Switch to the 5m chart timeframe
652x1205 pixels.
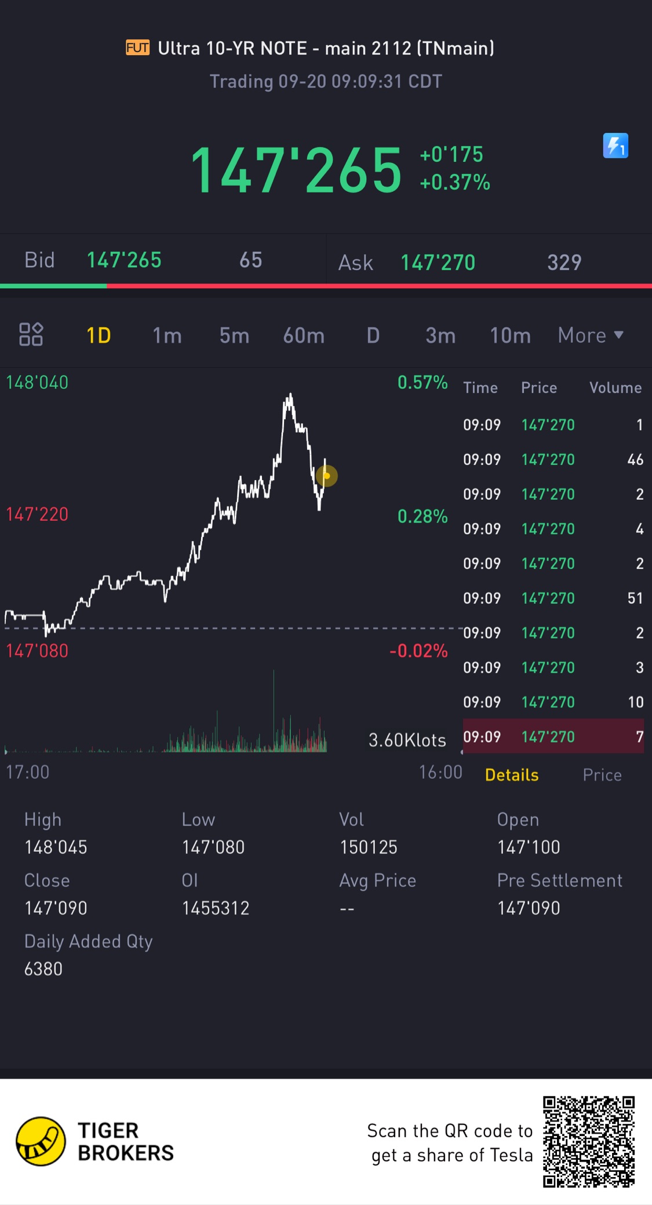click(234, 335)
